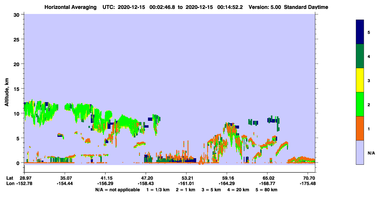Click the start time '00:02:46.8'
This screenshot has width=387, height=198.
163,7
